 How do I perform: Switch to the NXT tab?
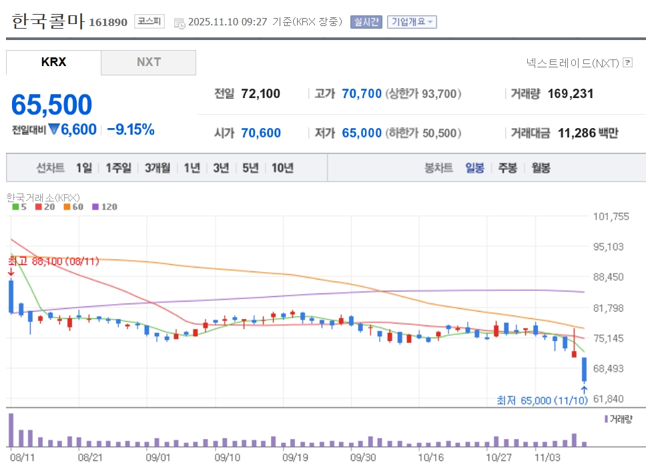(x=149, y=62)
